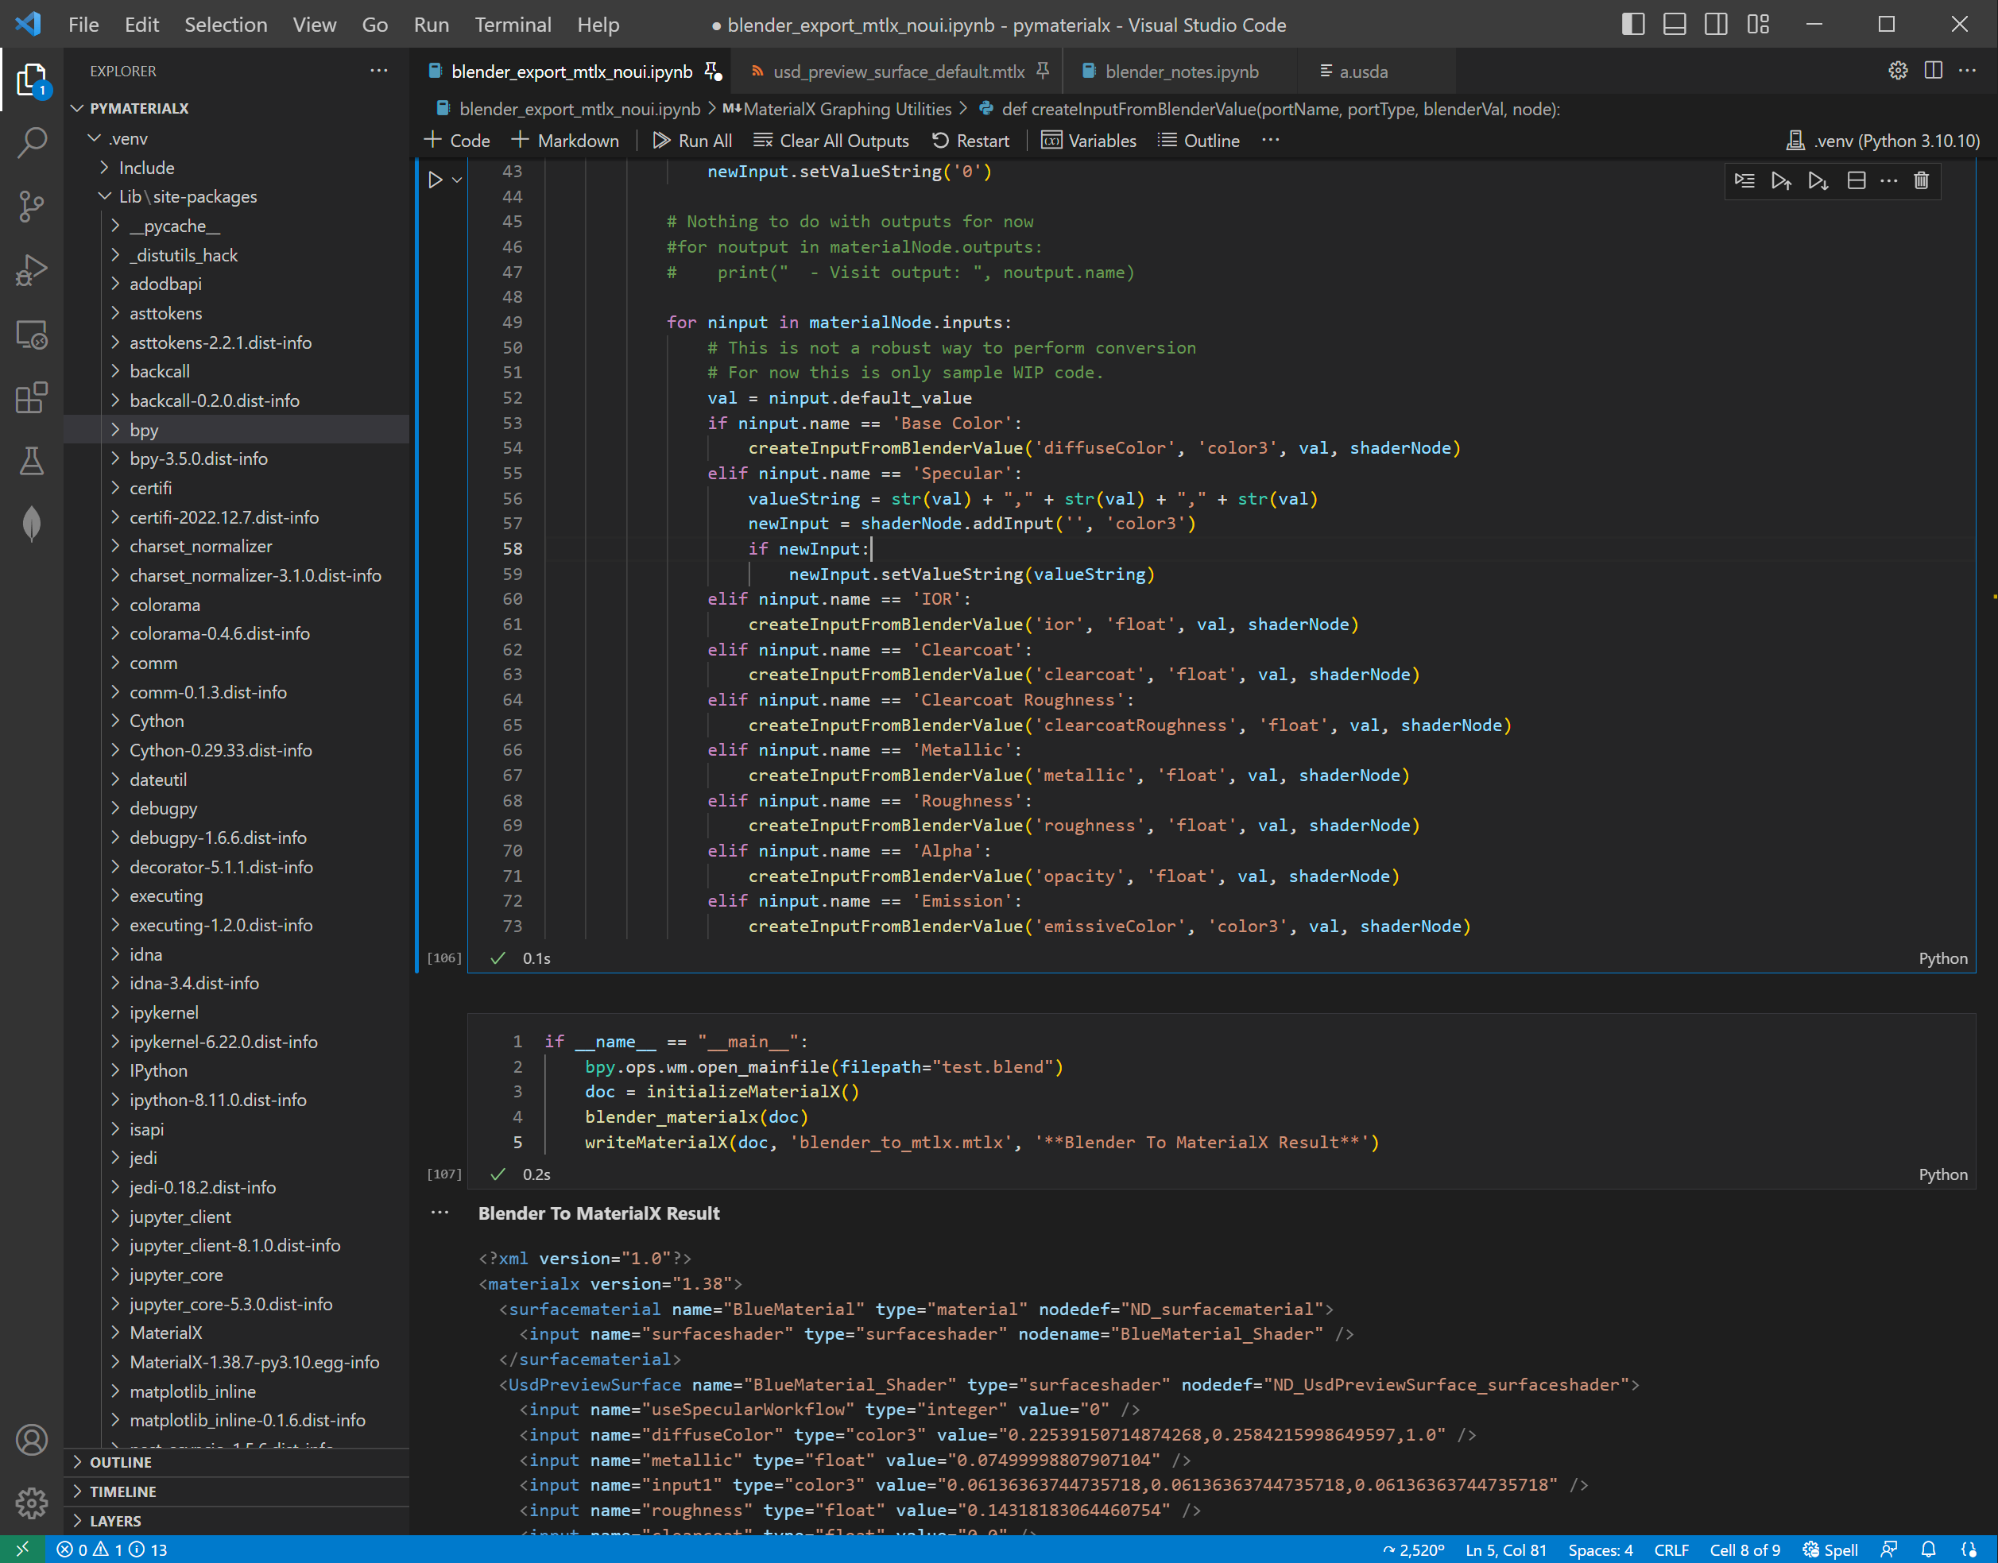1998x1563 pixels.
Task: Add a new Markdown cell
Action: [565, 141]
